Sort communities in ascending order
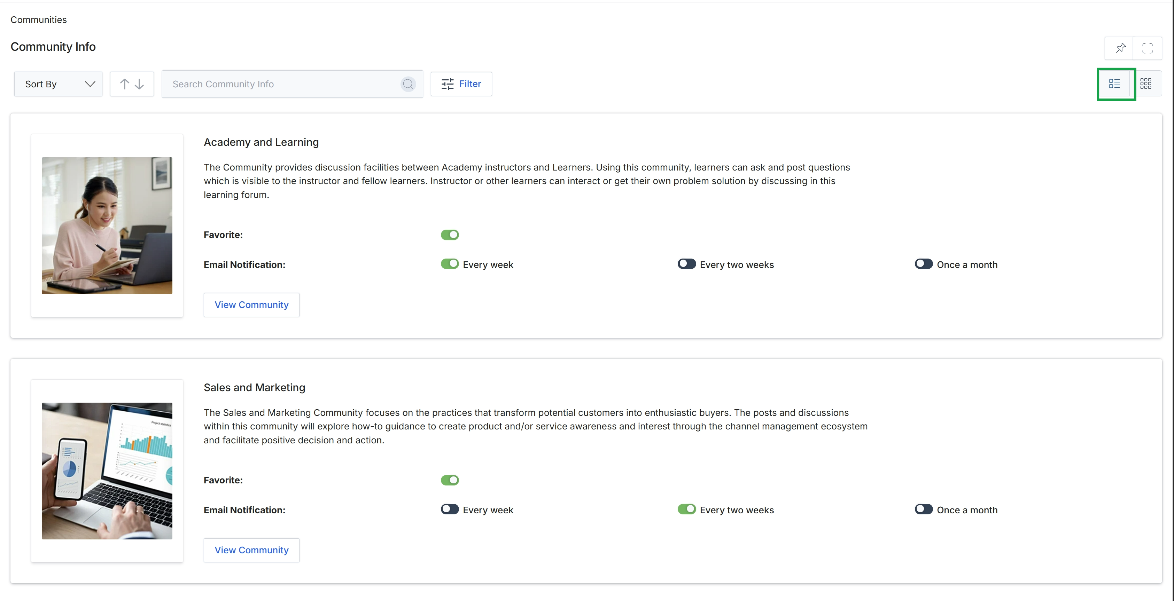 124,84
